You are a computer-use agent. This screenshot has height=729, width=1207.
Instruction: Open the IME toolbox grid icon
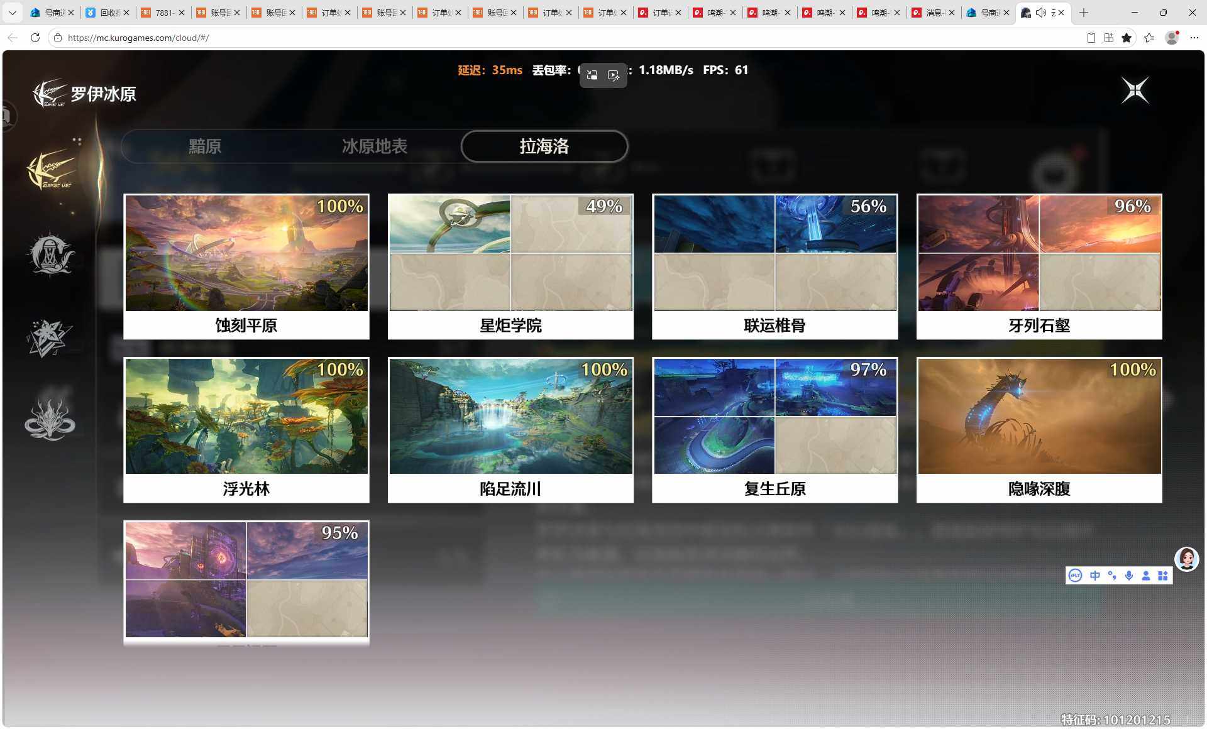click(1163, 576)
